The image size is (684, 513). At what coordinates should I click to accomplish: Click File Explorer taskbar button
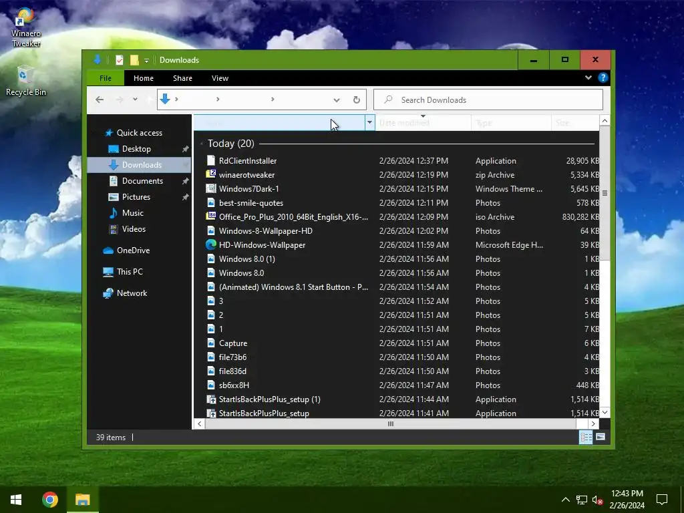(x=82, y=500)
